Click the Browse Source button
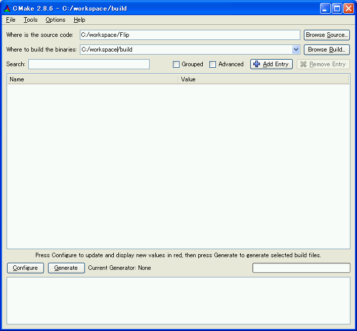The width and height of the screenshot is (357, 331). pyautogui.click(x=327, y=35)
